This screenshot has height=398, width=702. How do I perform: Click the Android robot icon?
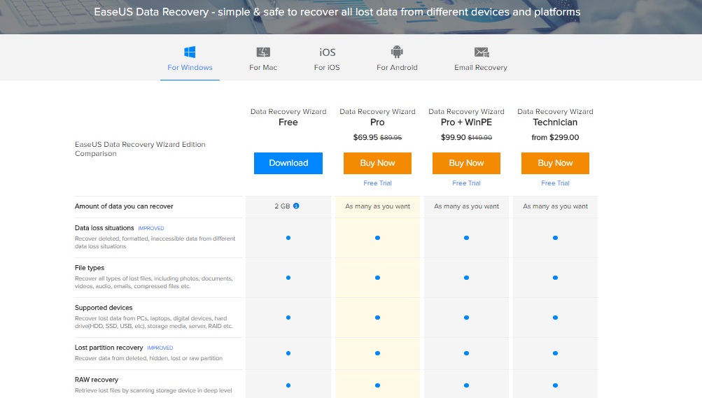[x=397, y=52]
